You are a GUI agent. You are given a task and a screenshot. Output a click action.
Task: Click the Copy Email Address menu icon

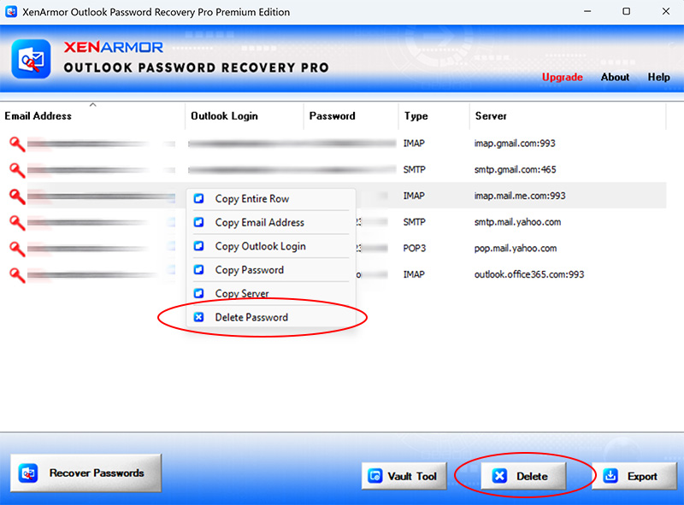(198, 222)
